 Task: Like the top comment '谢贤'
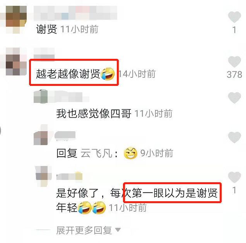click(234, 17)
